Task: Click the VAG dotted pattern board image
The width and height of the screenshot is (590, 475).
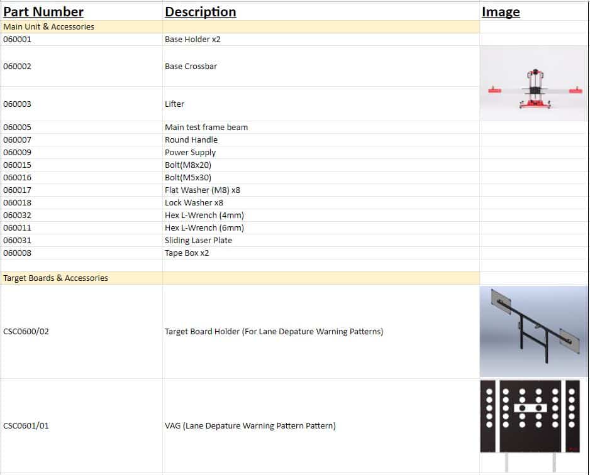Action: click(x=530, y=426)
